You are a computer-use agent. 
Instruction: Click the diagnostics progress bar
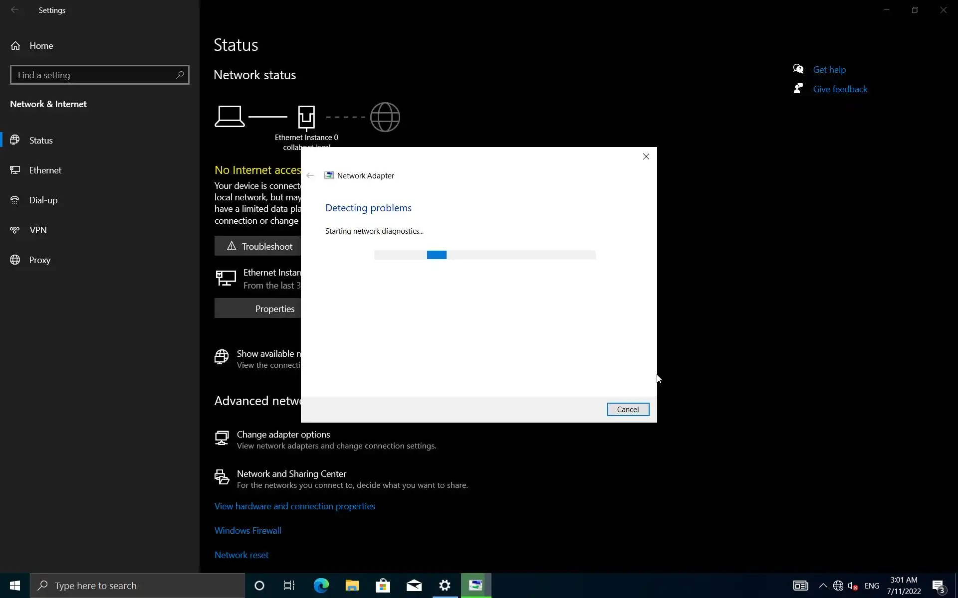point(484,255)
